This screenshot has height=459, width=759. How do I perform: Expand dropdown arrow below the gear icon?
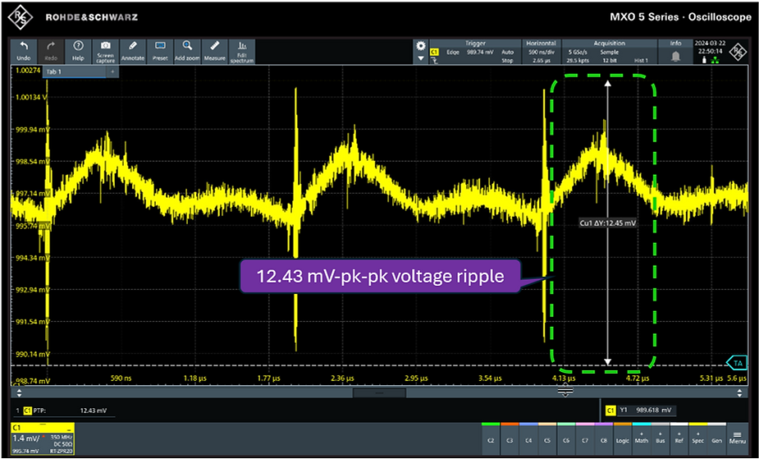pos(421,58)
